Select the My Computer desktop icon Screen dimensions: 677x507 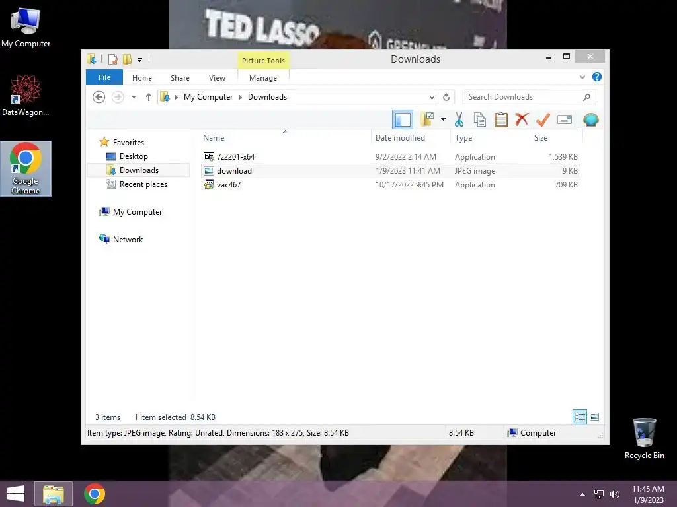coord(26,26)
